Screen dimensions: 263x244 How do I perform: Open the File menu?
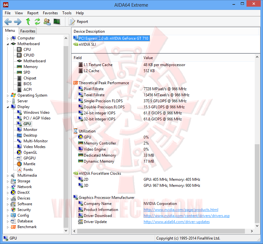8,13
